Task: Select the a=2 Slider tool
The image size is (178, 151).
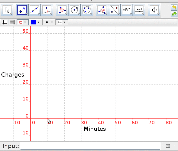Action: pyautogui.click(x=139, y=10)
